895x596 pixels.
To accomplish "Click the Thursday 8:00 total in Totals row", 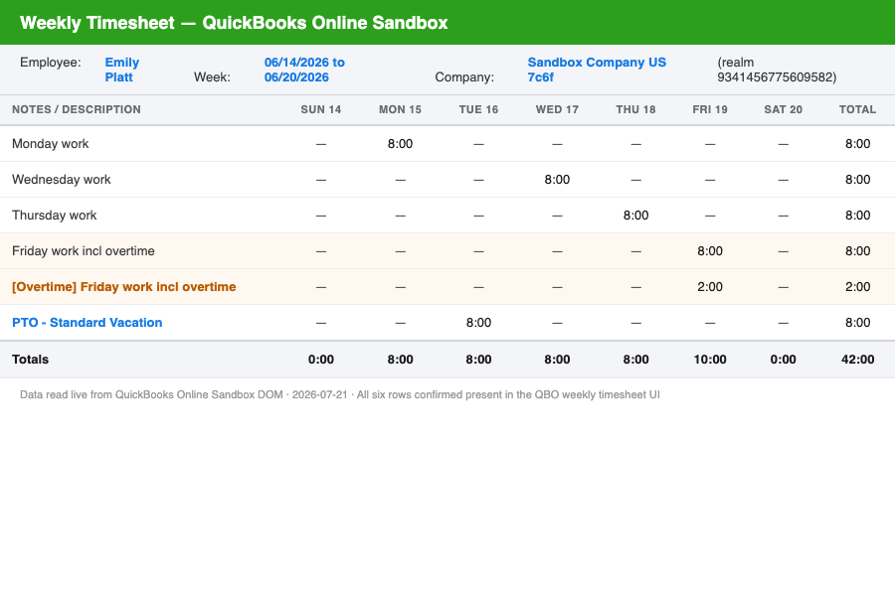I will 635,360.
